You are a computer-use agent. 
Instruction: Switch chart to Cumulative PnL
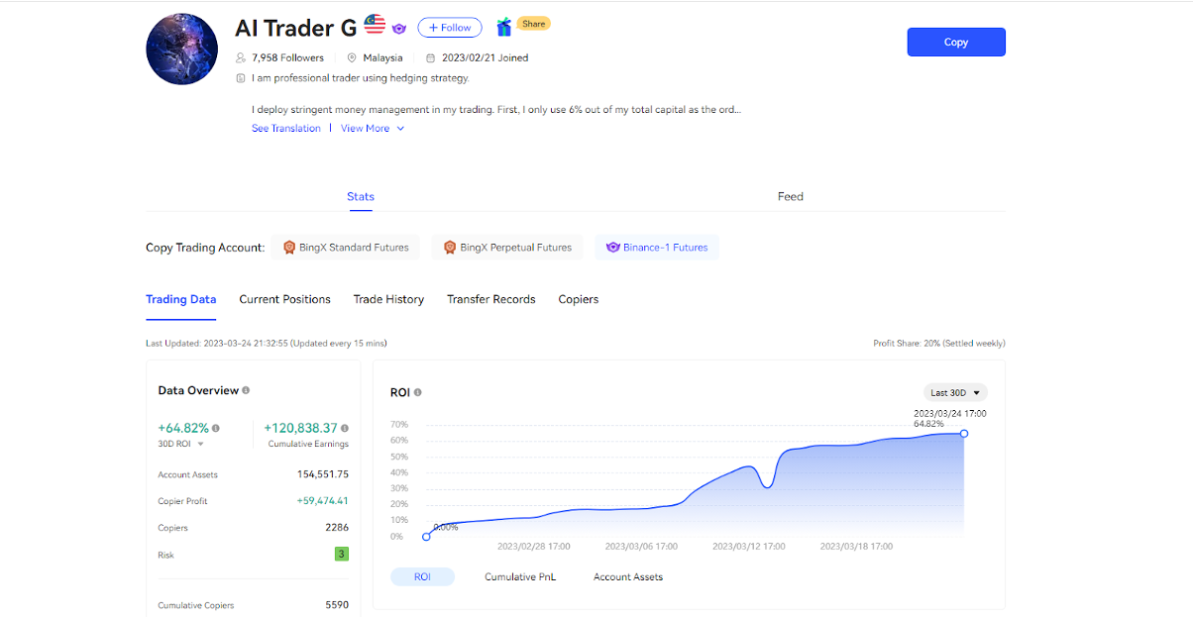click(x=520, y=576)
